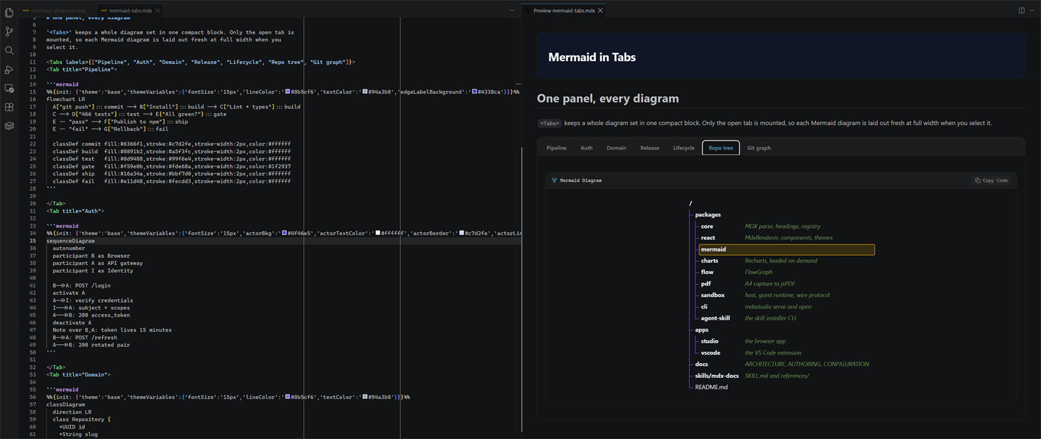Click the docs node in the diagram
Screen dimensions: 1041x439
pos(701,365)
